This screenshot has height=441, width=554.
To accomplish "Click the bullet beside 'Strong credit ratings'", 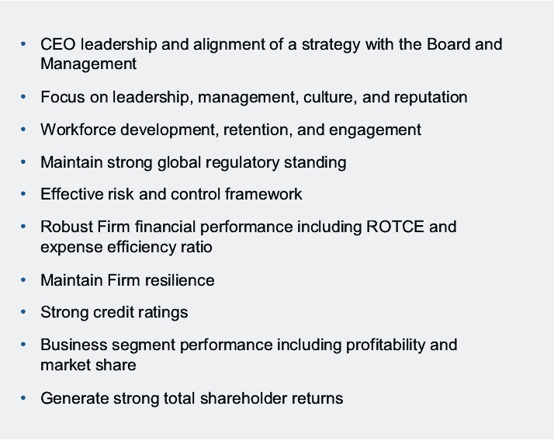I will 24,312.
